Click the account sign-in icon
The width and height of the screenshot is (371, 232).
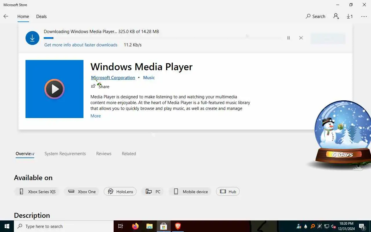click(336, 16)
